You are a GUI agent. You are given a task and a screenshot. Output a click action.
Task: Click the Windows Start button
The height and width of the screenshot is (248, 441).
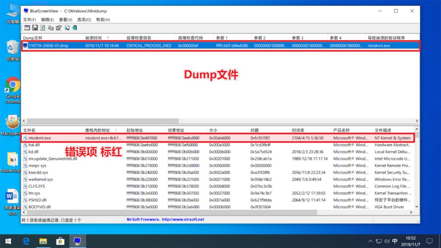[8, 241]
